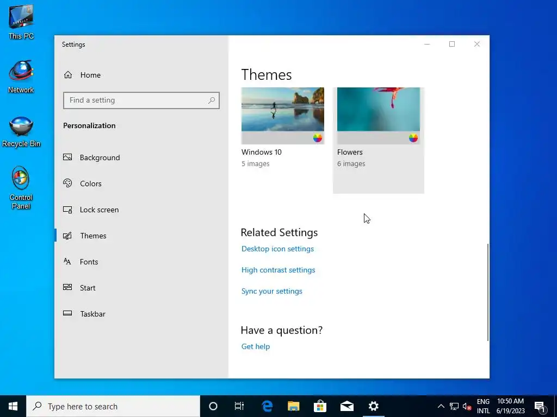
Task: Maximize the Settings window
Action: [x=452, y=45]
